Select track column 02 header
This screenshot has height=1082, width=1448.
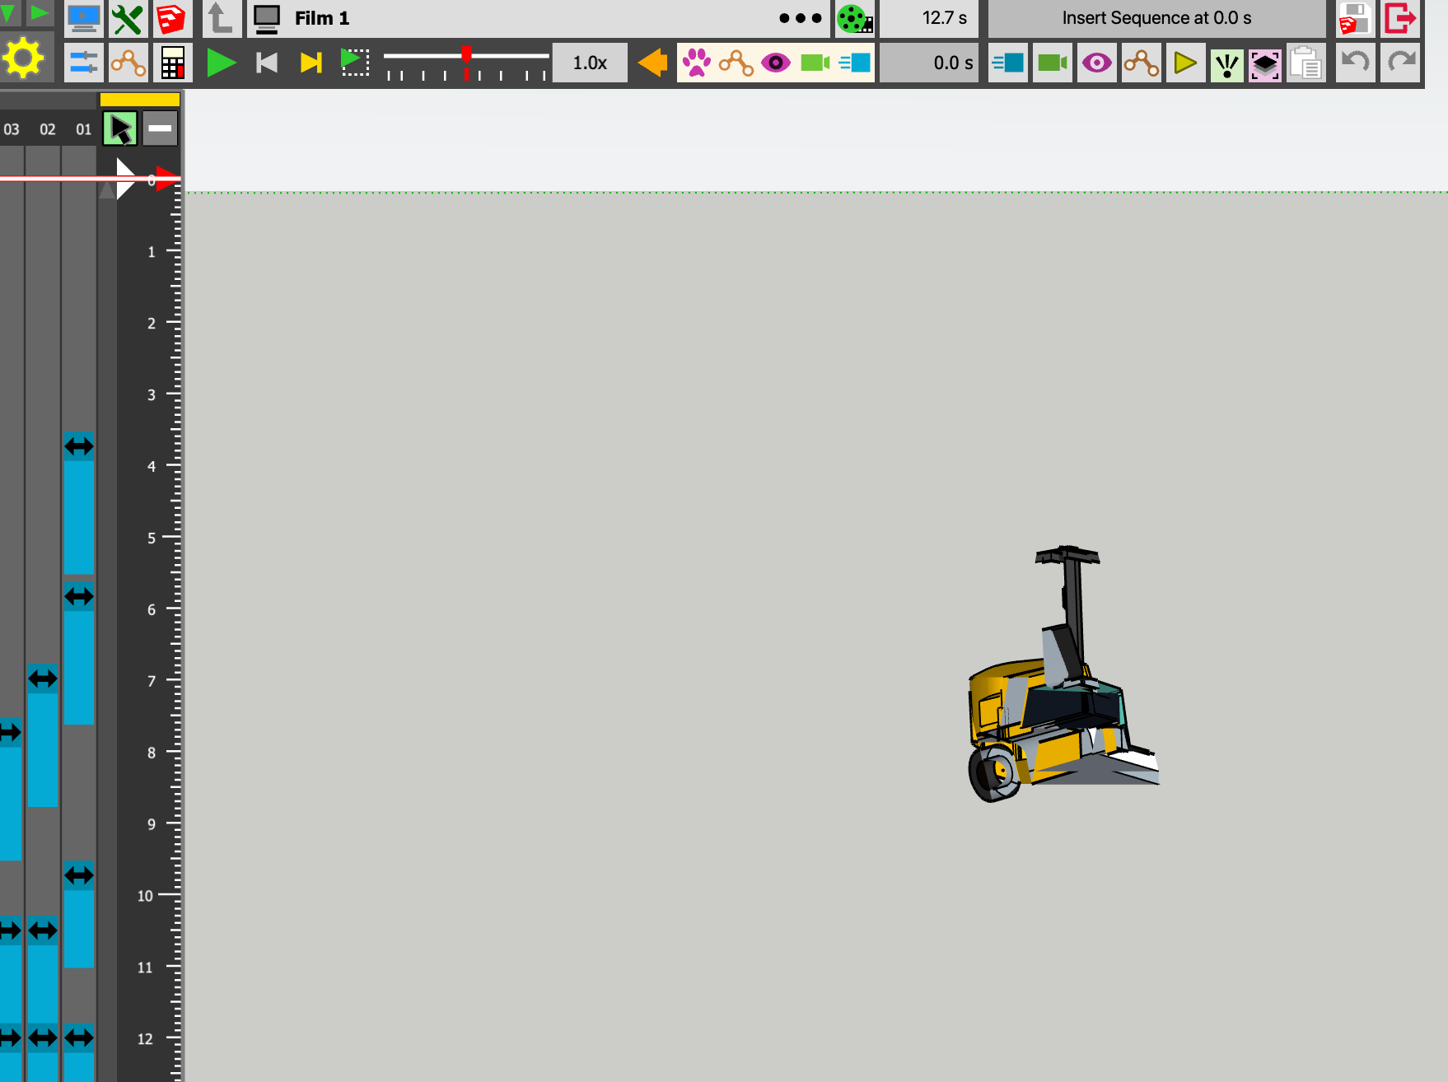tap(48, 129)
